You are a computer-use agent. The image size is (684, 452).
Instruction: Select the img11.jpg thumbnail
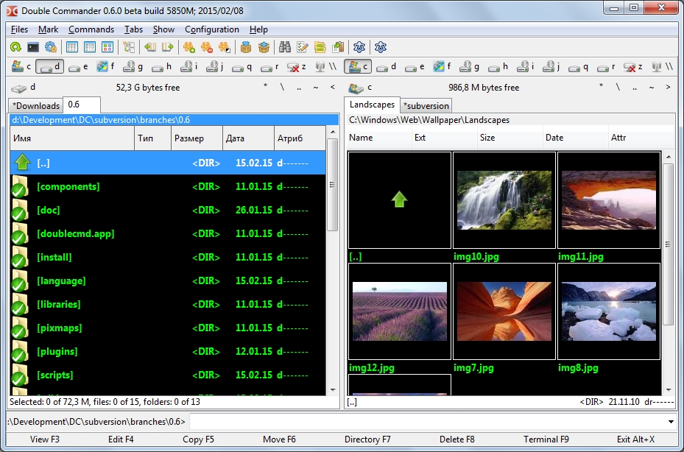tap(608, 200)
